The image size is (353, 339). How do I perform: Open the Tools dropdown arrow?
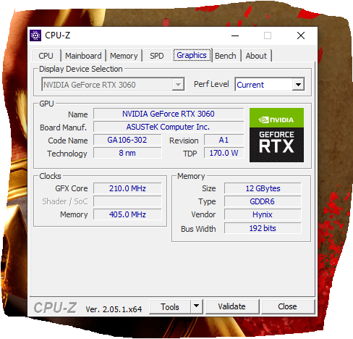(197, 306)
